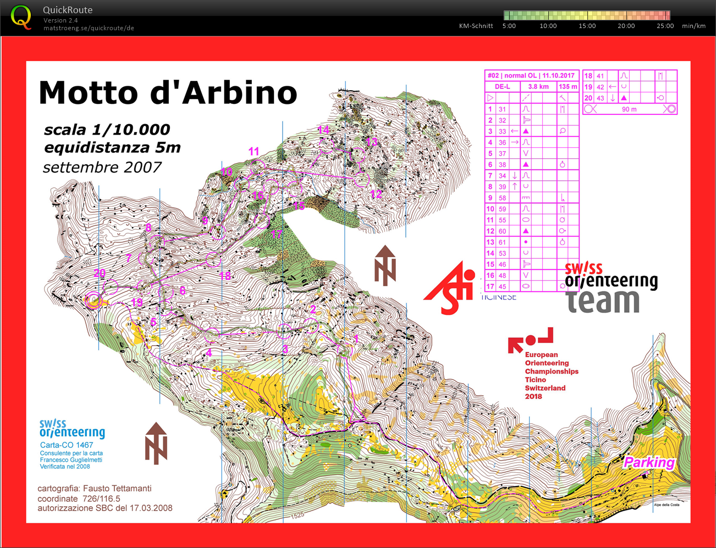This screenshot has width=716, height=548.
Task: Click the pace color gradient scale
Action: (587, 15)
